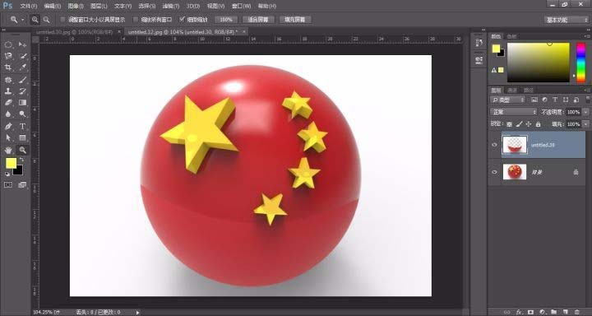This screenshot has height=316, width=592.
Task: Toggle lock transparent pixels
Action: click(x=509, y=124)
